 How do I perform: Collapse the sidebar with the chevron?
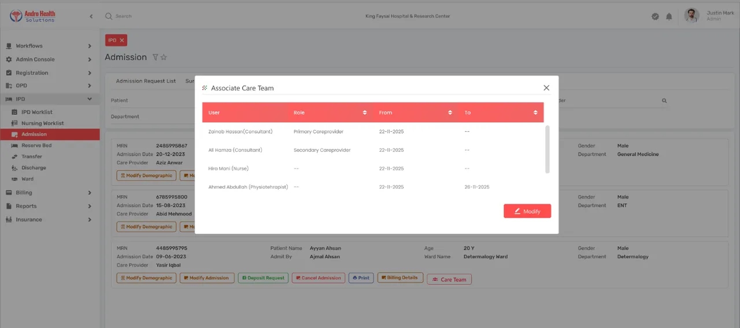point(91,16)
